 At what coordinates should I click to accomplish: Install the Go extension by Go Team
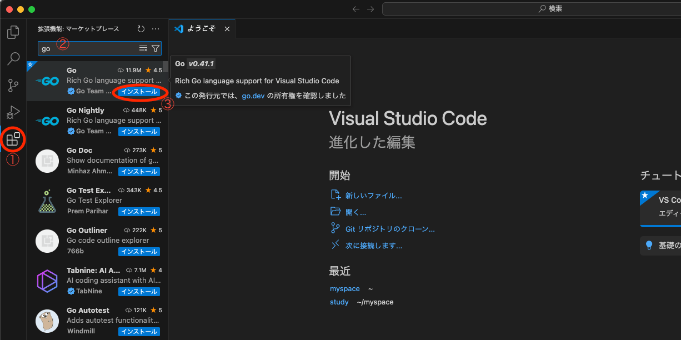coord(139,92)
